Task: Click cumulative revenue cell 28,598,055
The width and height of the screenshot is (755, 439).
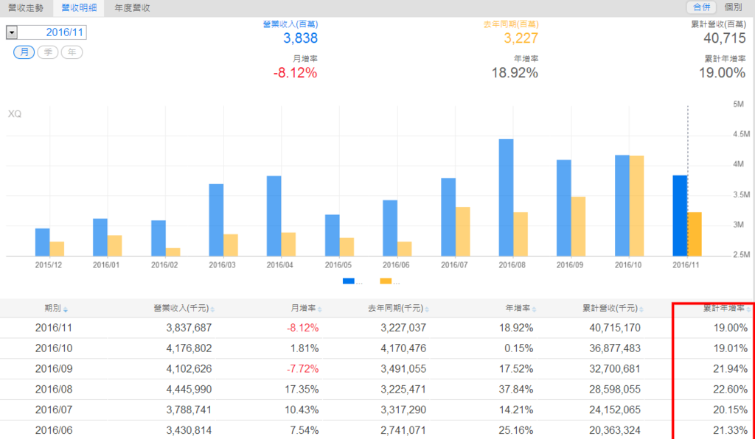Action: pyautogui.click(x=615, y=389)
